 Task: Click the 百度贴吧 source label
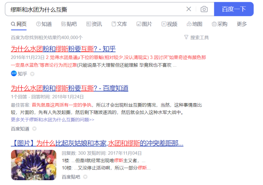pyautogui.click(x=71, y=177)
